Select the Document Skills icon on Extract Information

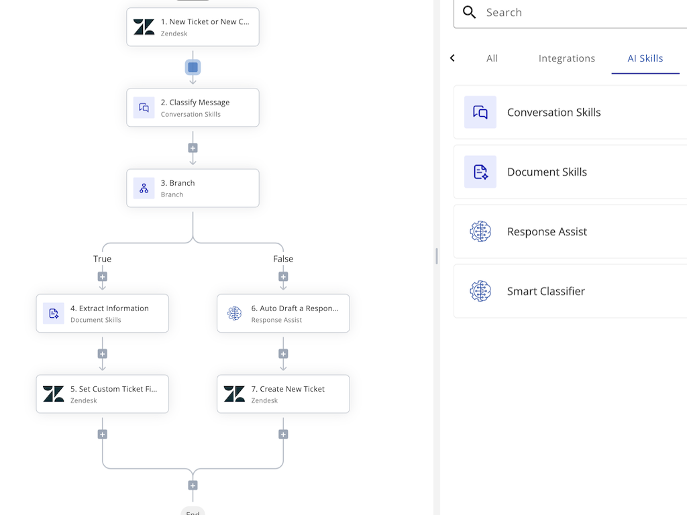tap(54, 313)
